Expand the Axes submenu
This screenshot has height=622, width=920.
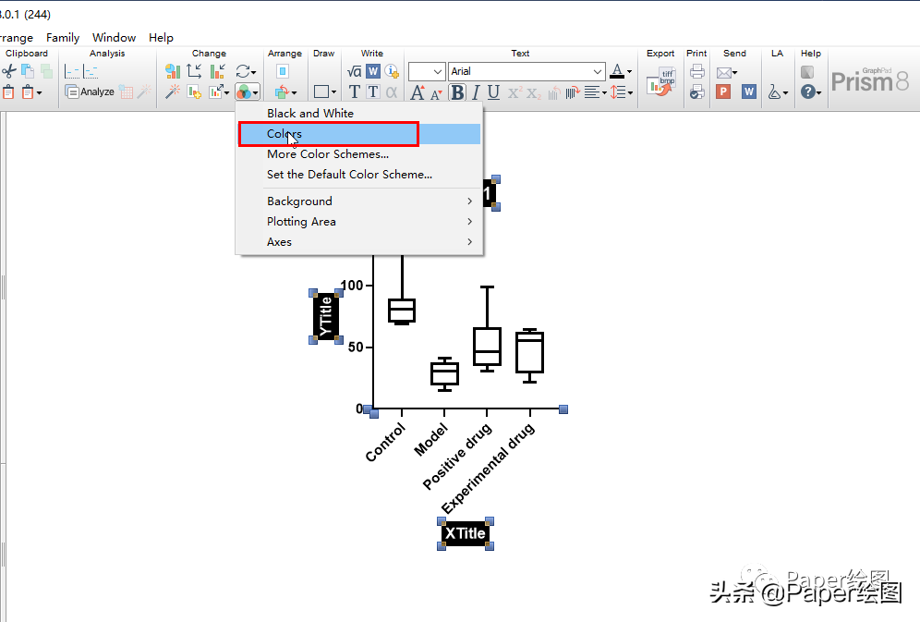tap(359, 242)
